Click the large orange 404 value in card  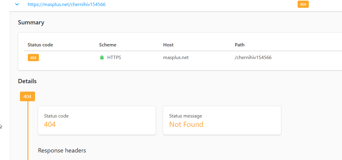tap(50, 124)
